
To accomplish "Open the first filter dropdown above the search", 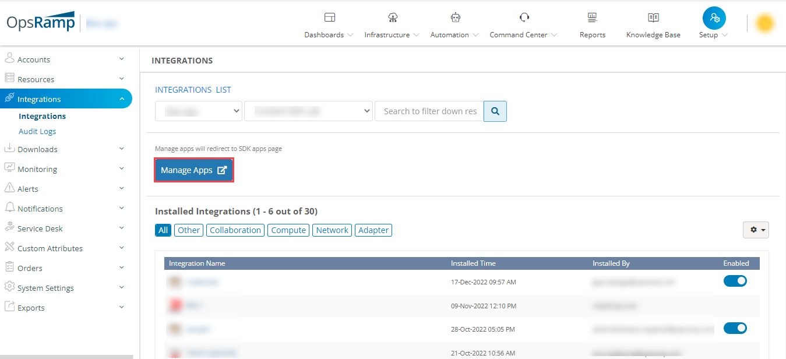I will tap(198, 111).
